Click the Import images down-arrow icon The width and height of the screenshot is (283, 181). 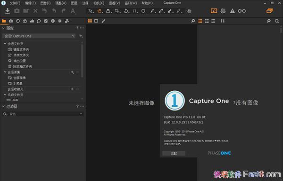(x=8, y=11)
